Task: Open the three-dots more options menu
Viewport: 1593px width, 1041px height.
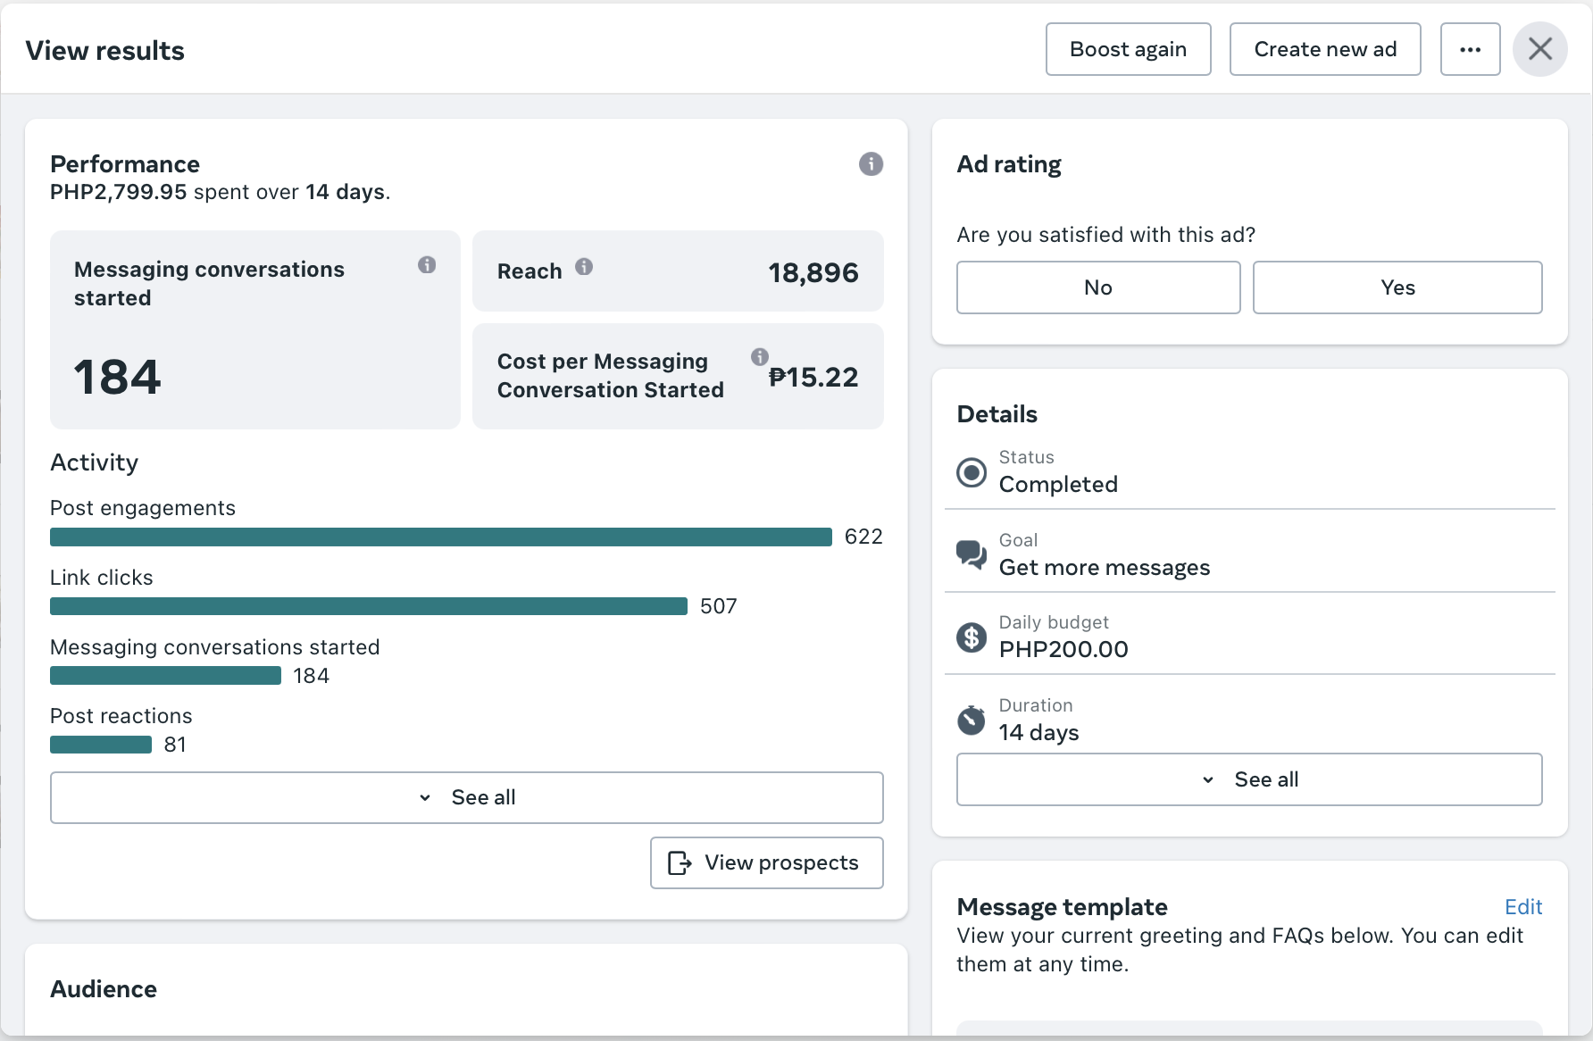Action: [x=1470, y=50]
